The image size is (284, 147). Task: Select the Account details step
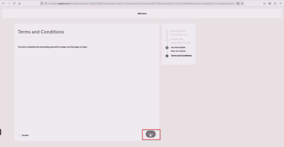click(x=178, y=47)
